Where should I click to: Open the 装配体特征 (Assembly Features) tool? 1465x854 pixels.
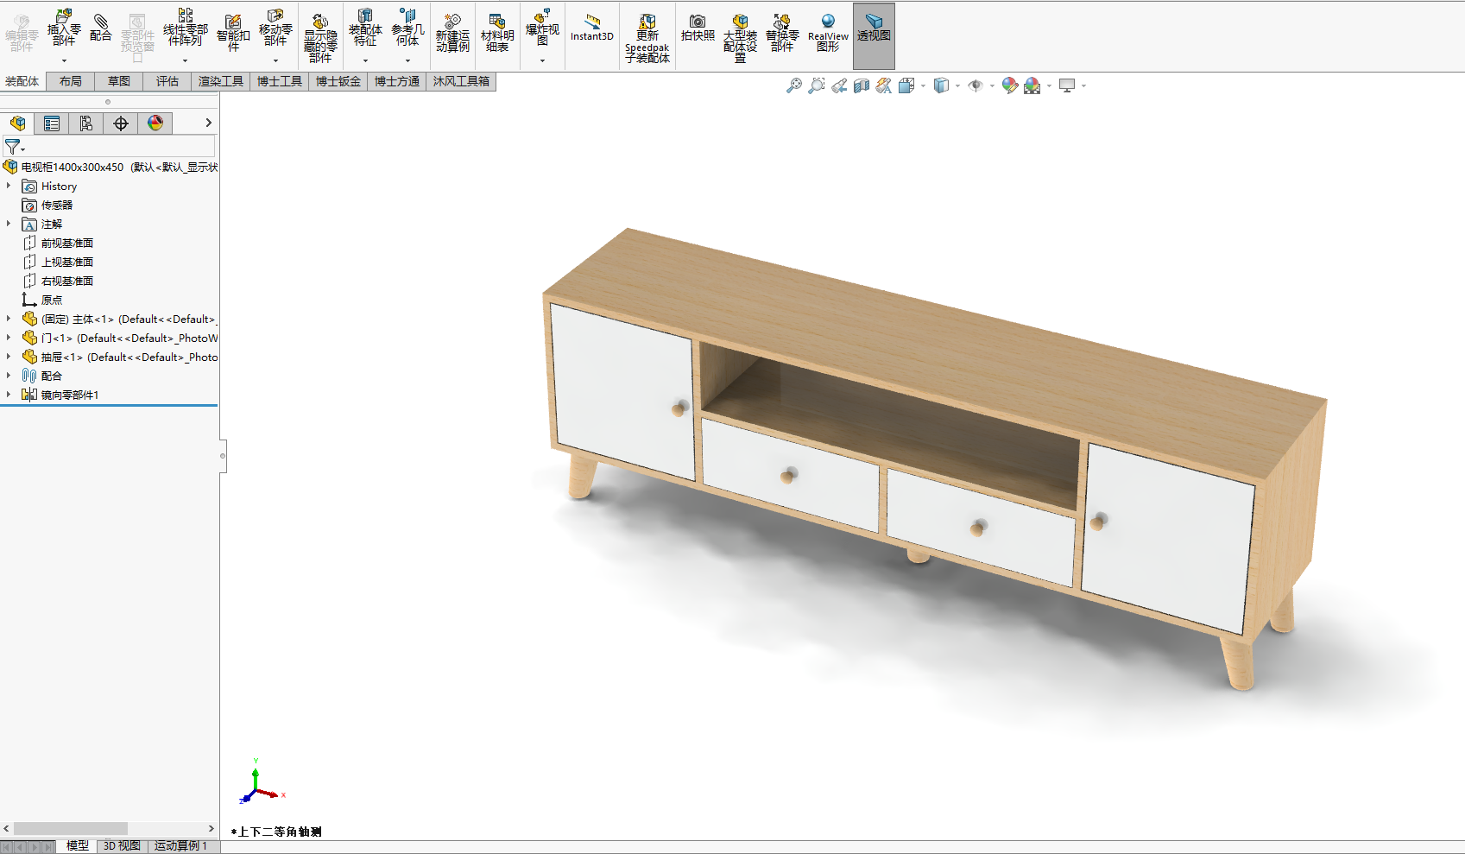tap(365, 28)
